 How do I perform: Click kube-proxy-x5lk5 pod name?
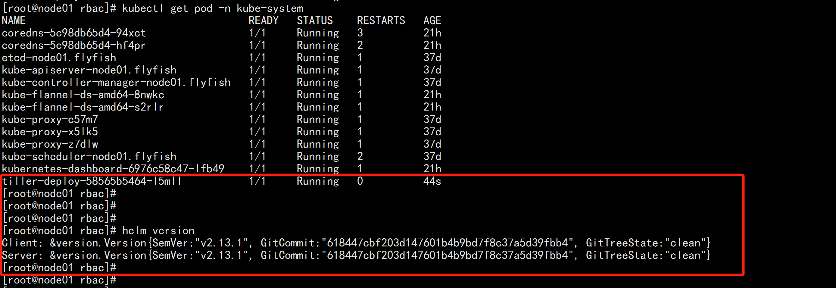pos(50,132)
